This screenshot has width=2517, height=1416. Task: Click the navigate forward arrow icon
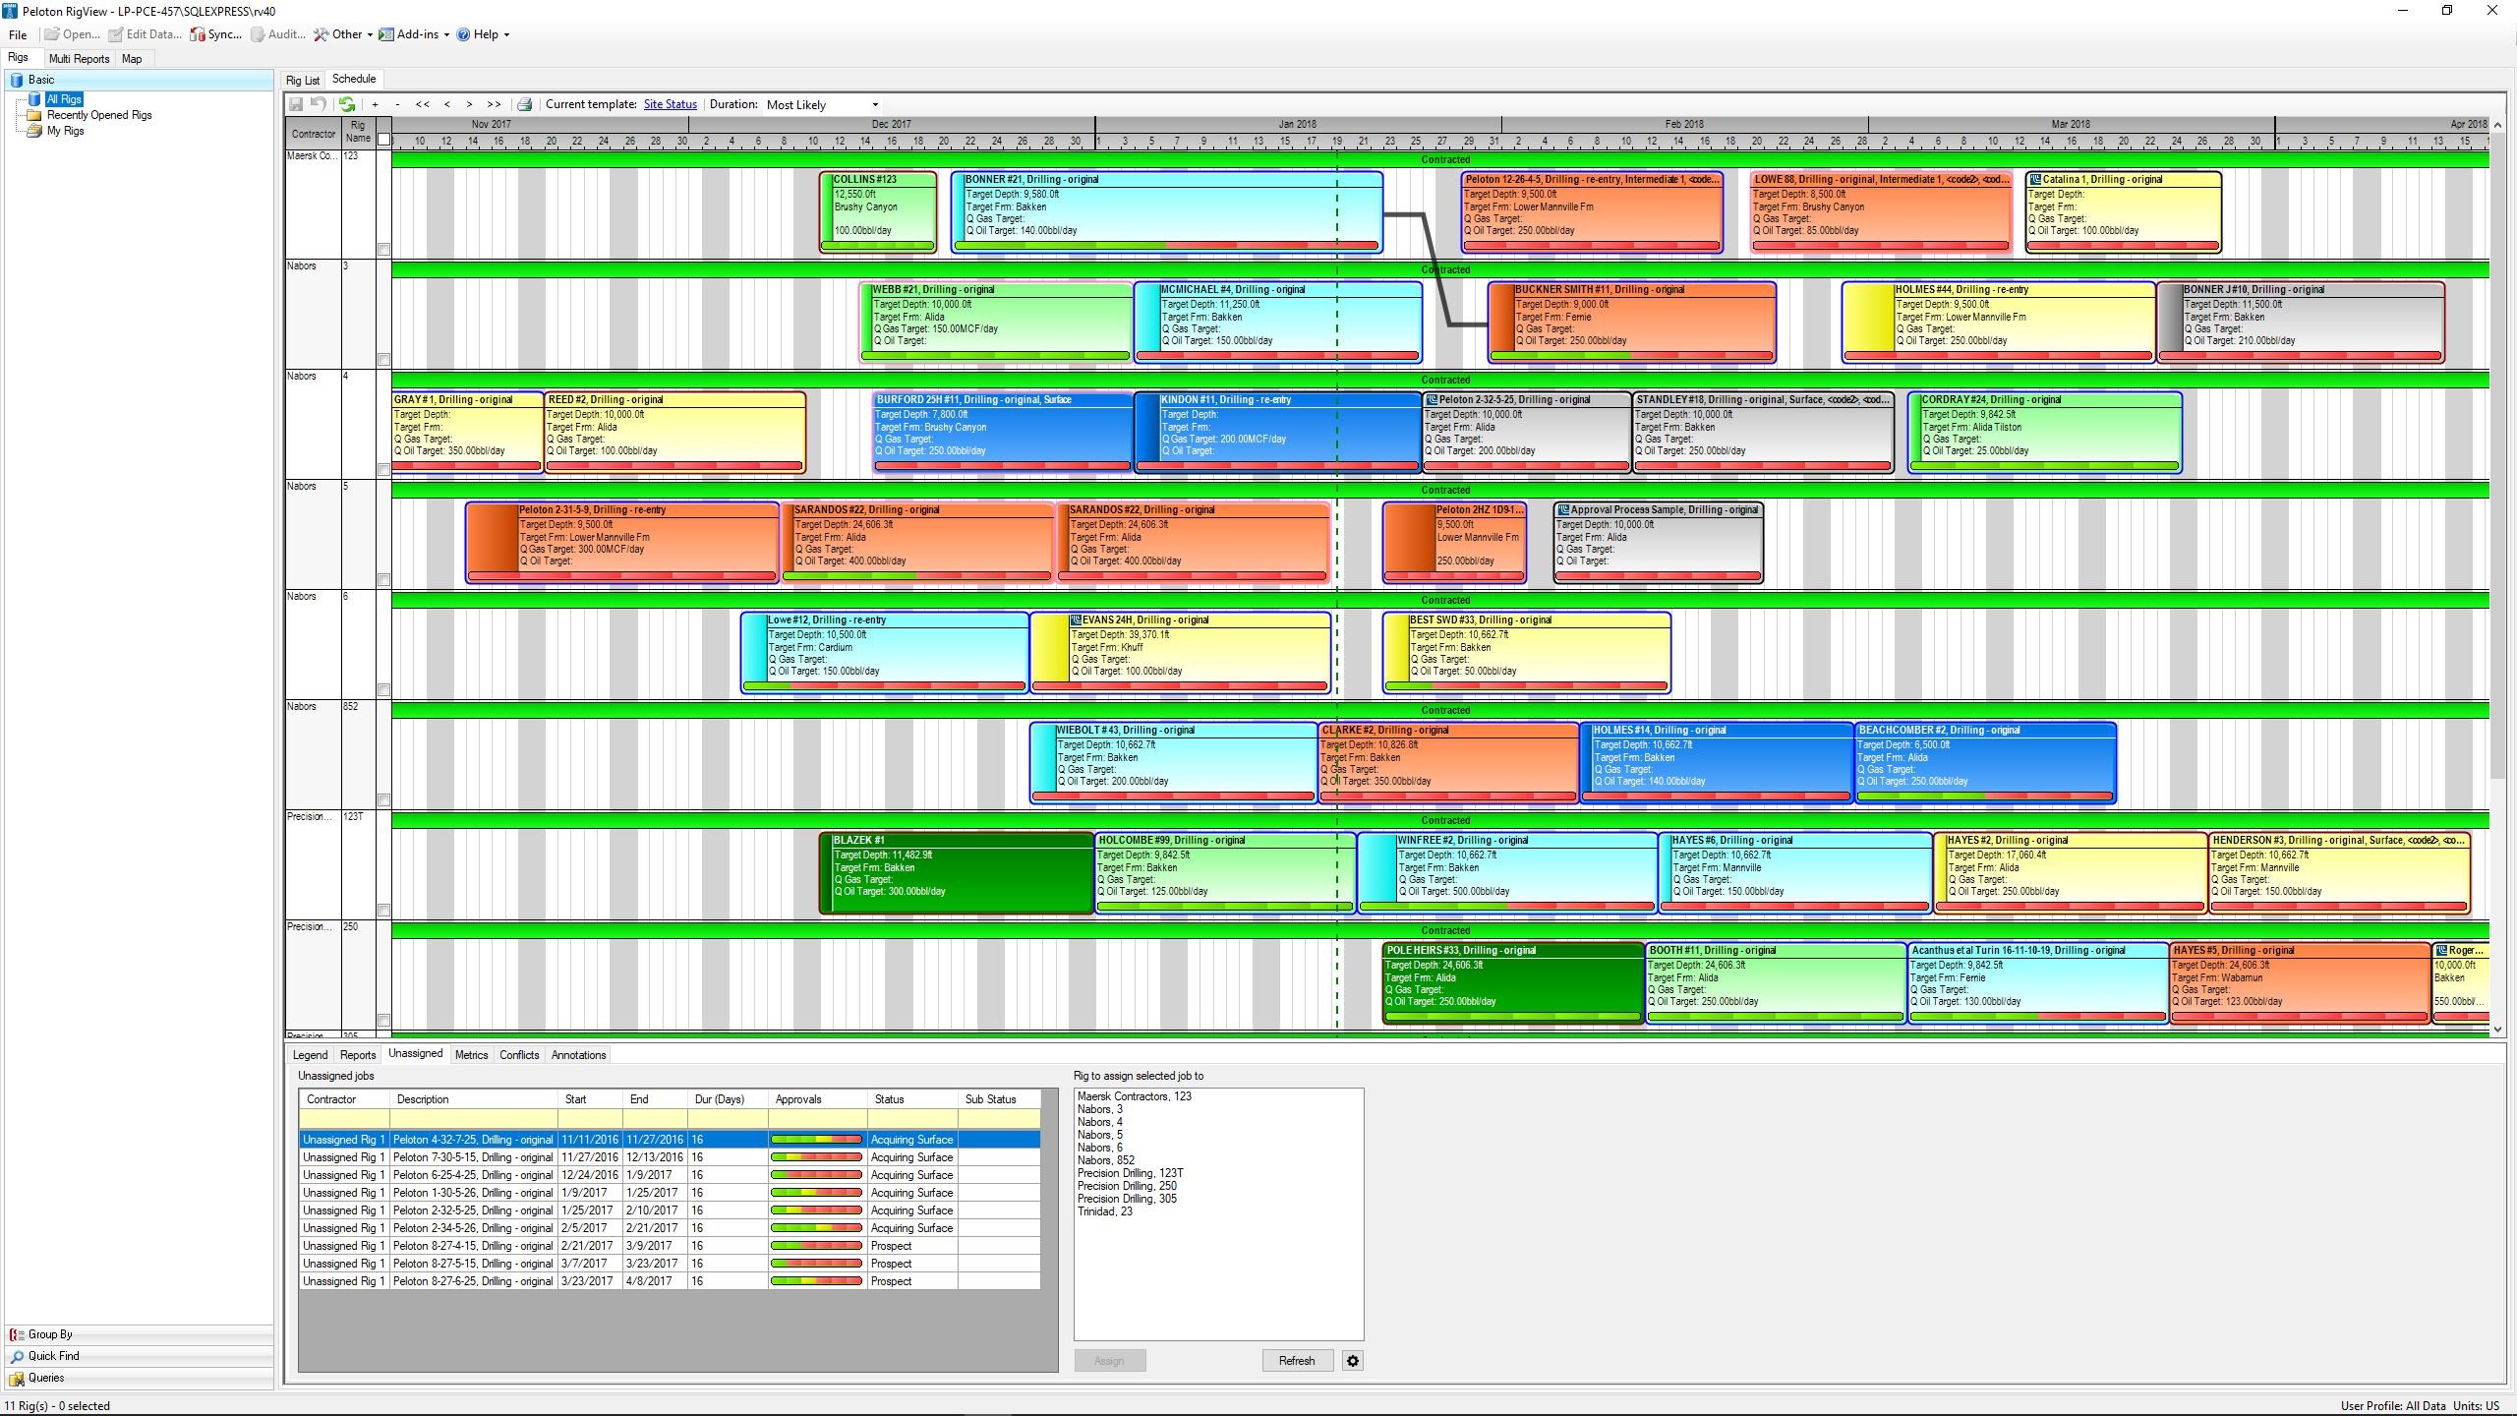(468, 103)
